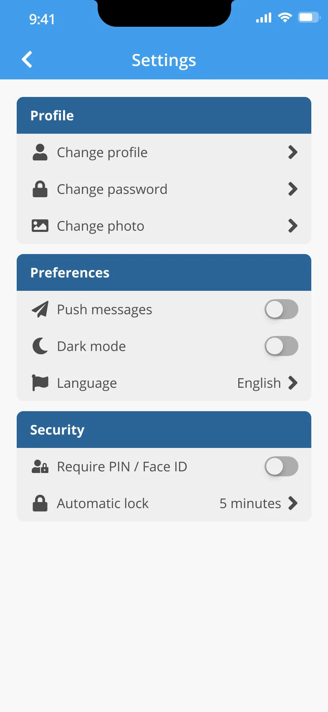Turn on Dark mode toggle

tap(282, 346)
